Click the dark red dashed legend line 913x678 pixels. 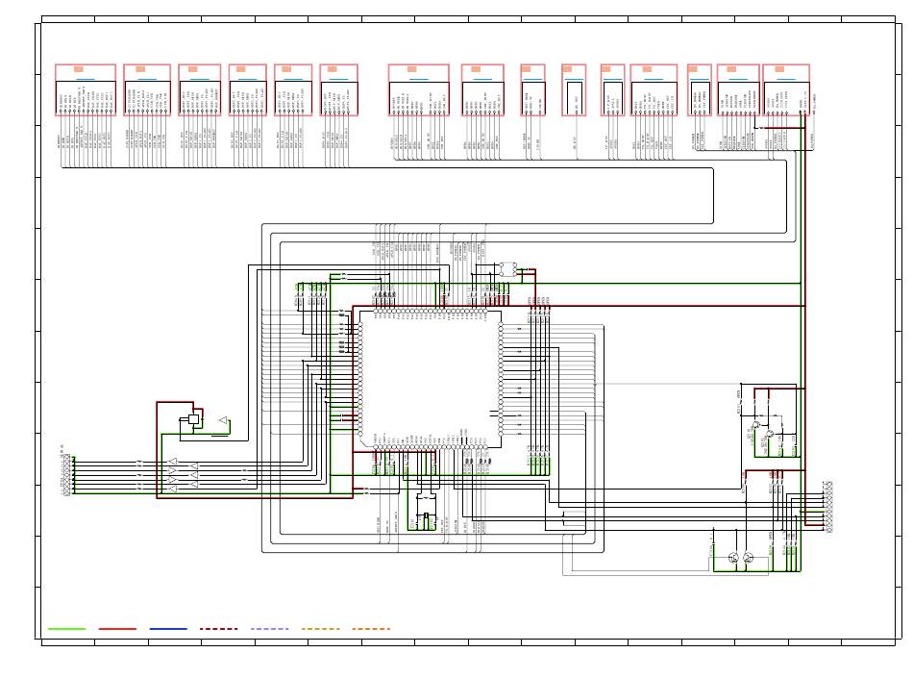(x=219, y=629)
